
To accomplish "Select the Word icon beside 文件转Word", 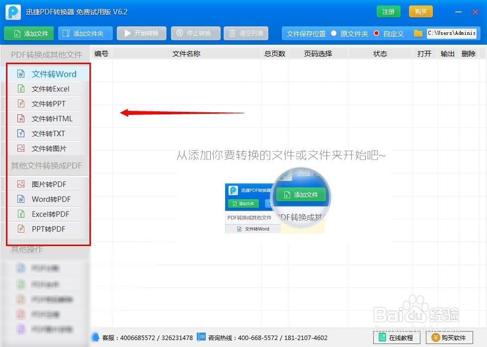I will [x=20, y=74].
